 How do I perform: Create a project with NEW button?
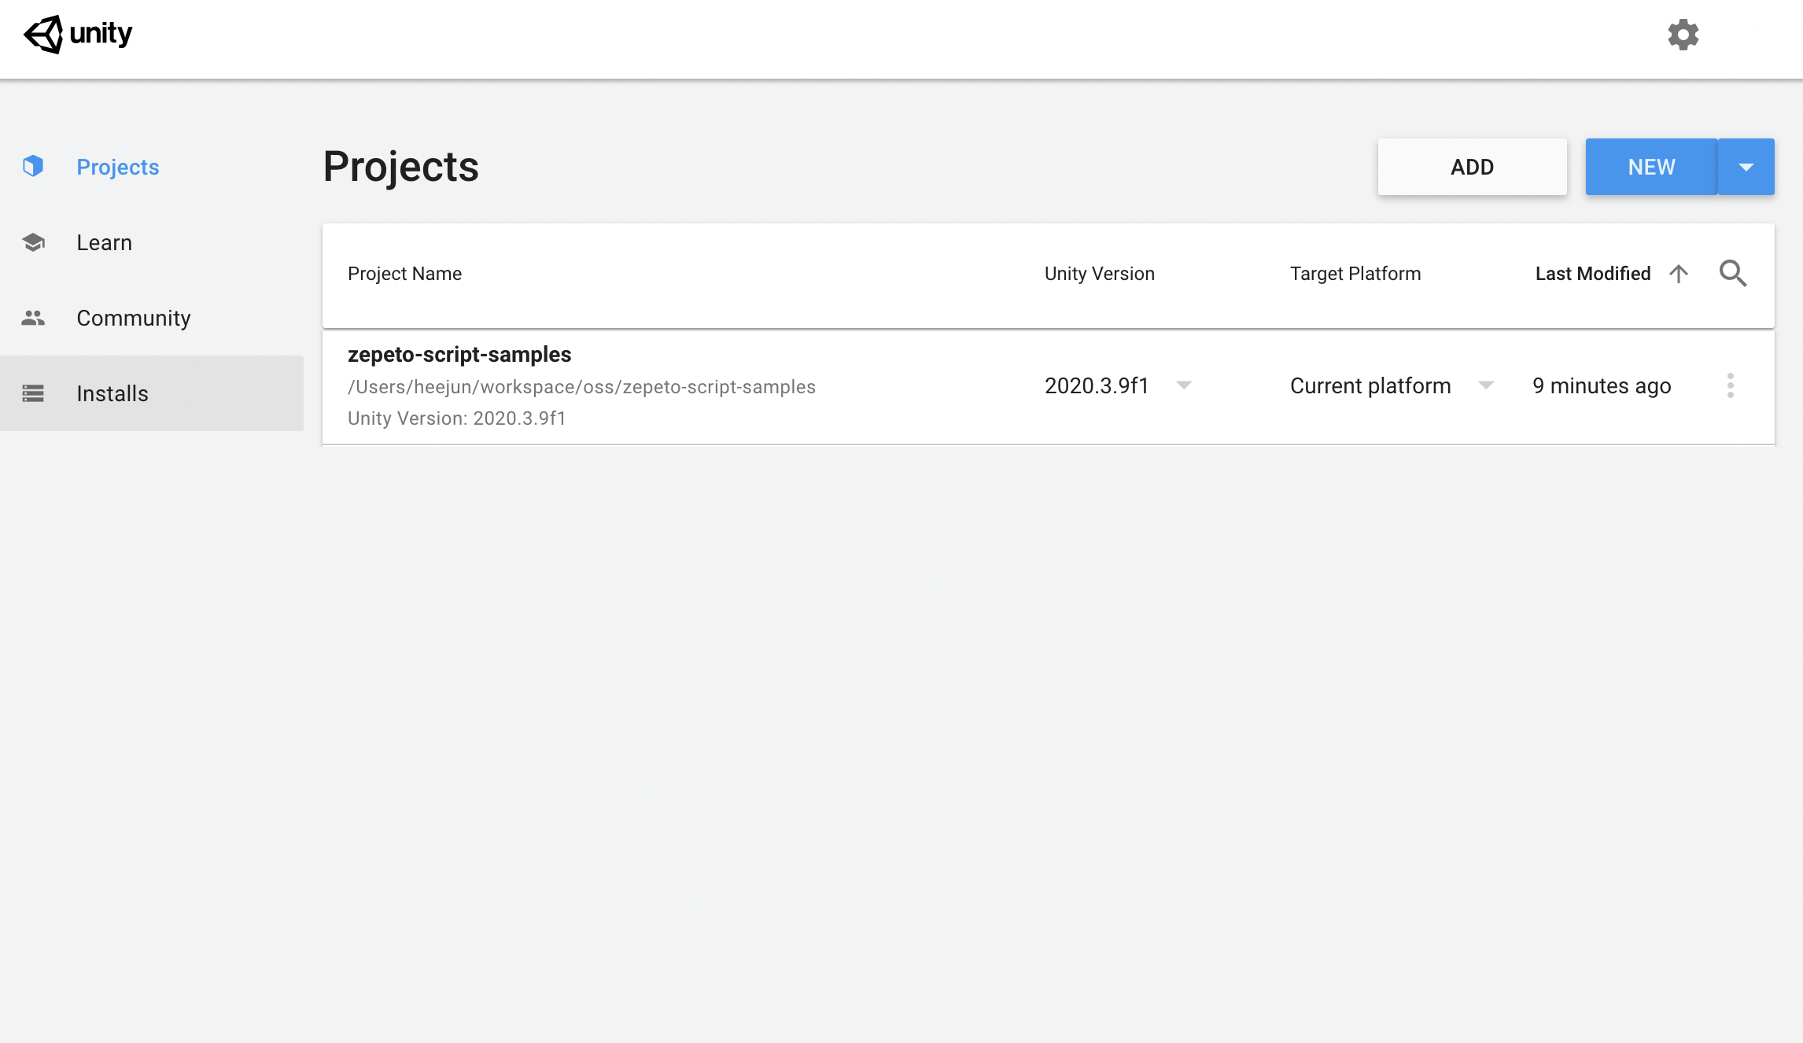coord(1651,167)
